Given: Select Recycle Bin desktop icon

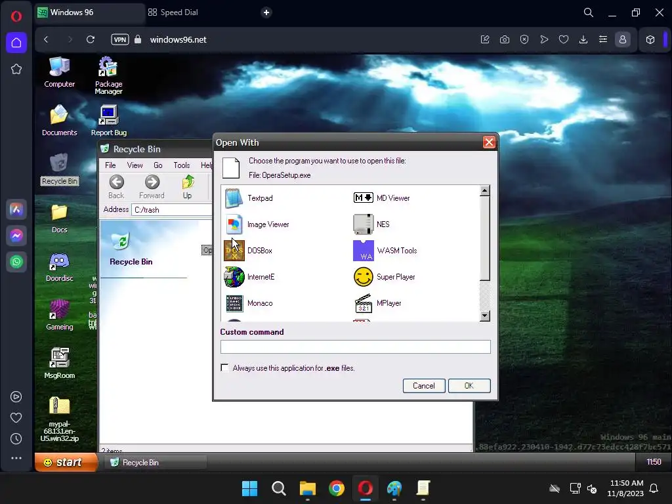Looking at the screenshot, I should point(59,169).
